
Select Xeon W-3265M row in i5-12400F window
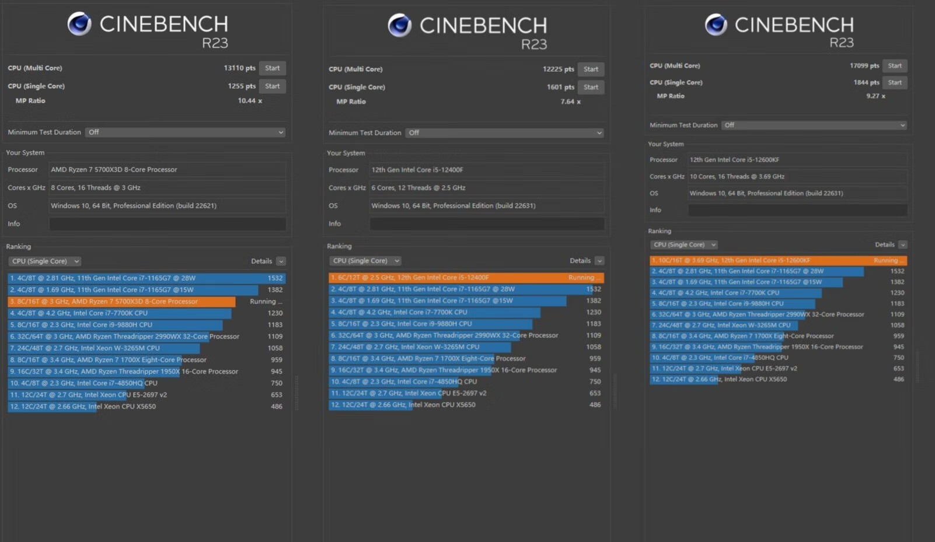pyautogui.click(x=466, y=347)
